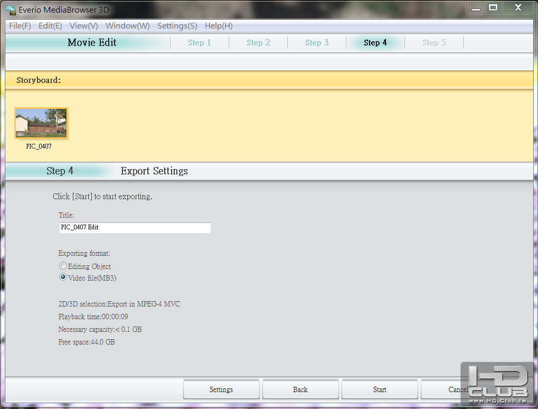
Task: Go to Step 5 tab
Action: coord(434,43)
